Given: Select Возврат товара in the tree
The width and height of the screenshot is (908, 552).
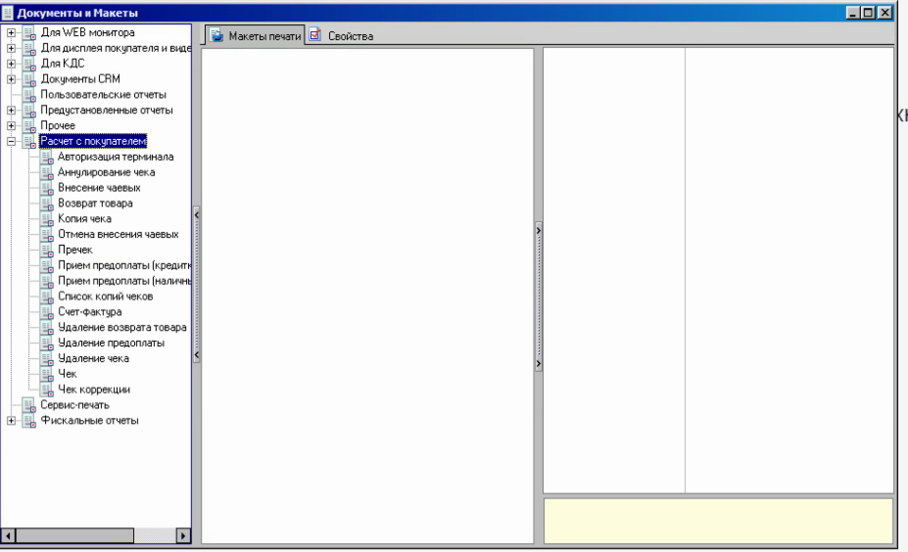Looking at the screenshot, I should coord(95,204).
